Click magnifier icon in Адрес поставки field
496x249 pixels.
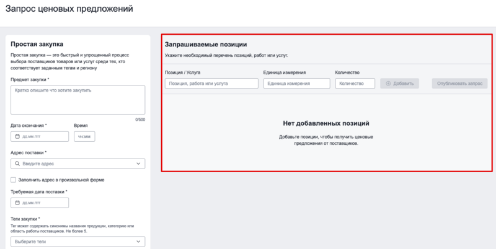[17, 164]
